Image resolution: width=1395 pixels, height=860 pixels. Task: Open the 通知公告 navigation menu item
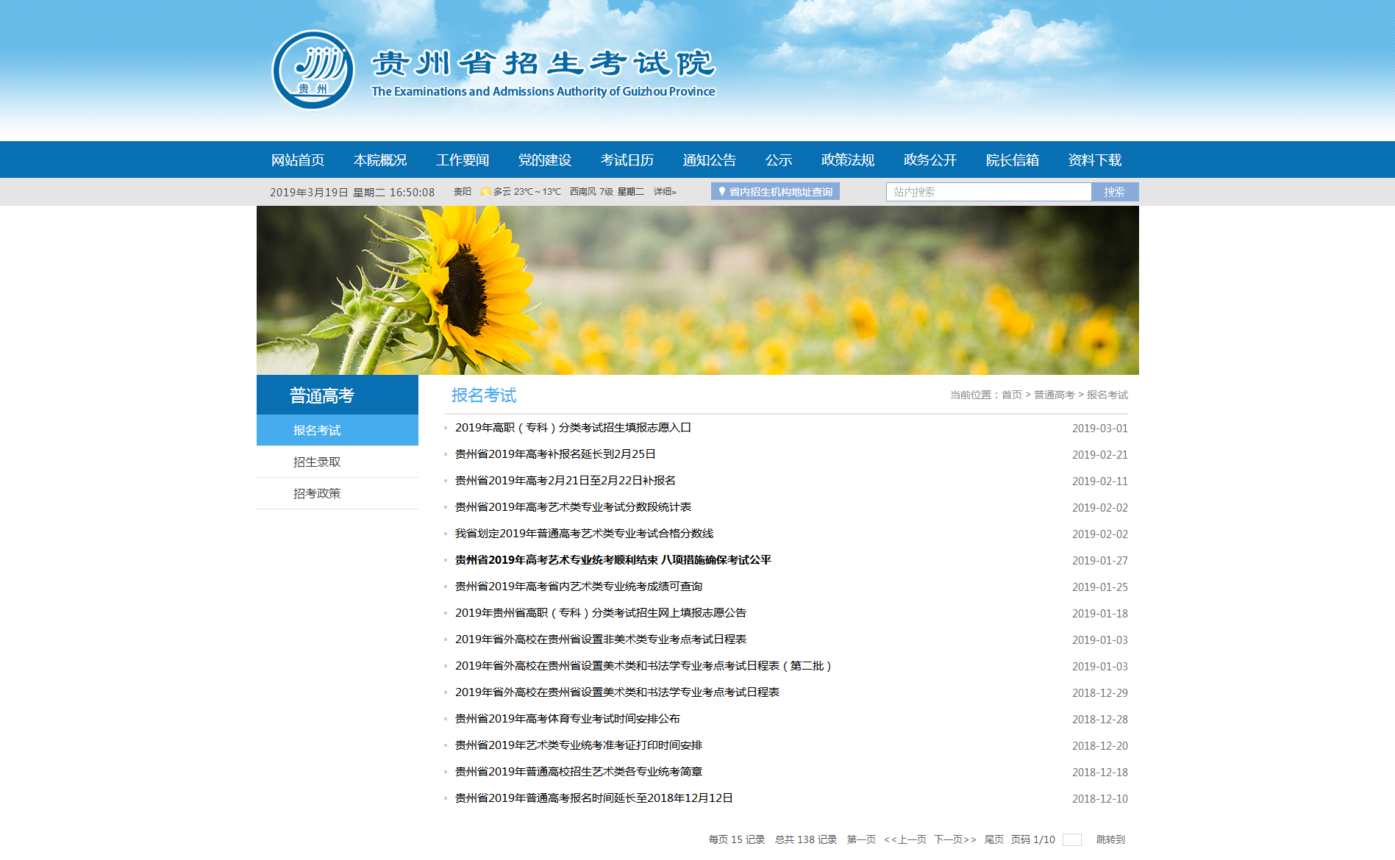tap(709, 160)
